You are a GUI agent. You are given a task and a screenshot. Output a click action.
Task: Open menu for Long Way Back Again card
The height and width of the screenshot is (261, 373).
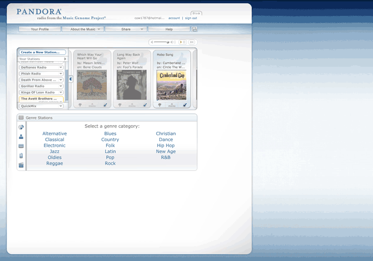pos(132,105)
